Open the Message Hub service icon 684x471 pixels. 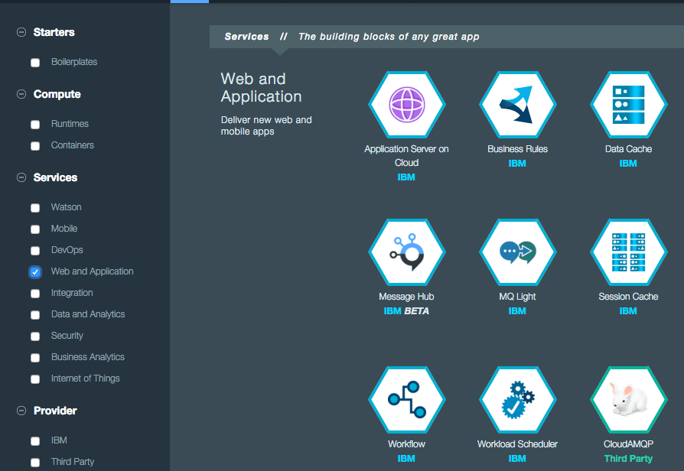tap(406, 252)
